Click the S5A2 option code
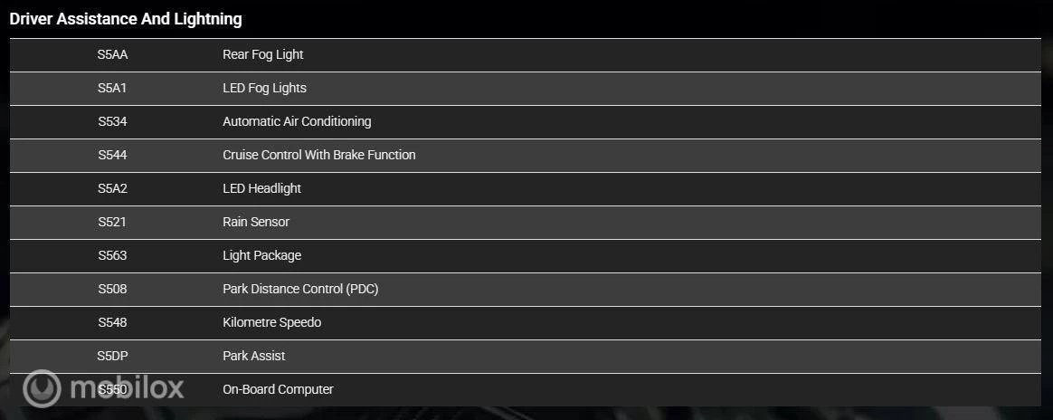 112,188
